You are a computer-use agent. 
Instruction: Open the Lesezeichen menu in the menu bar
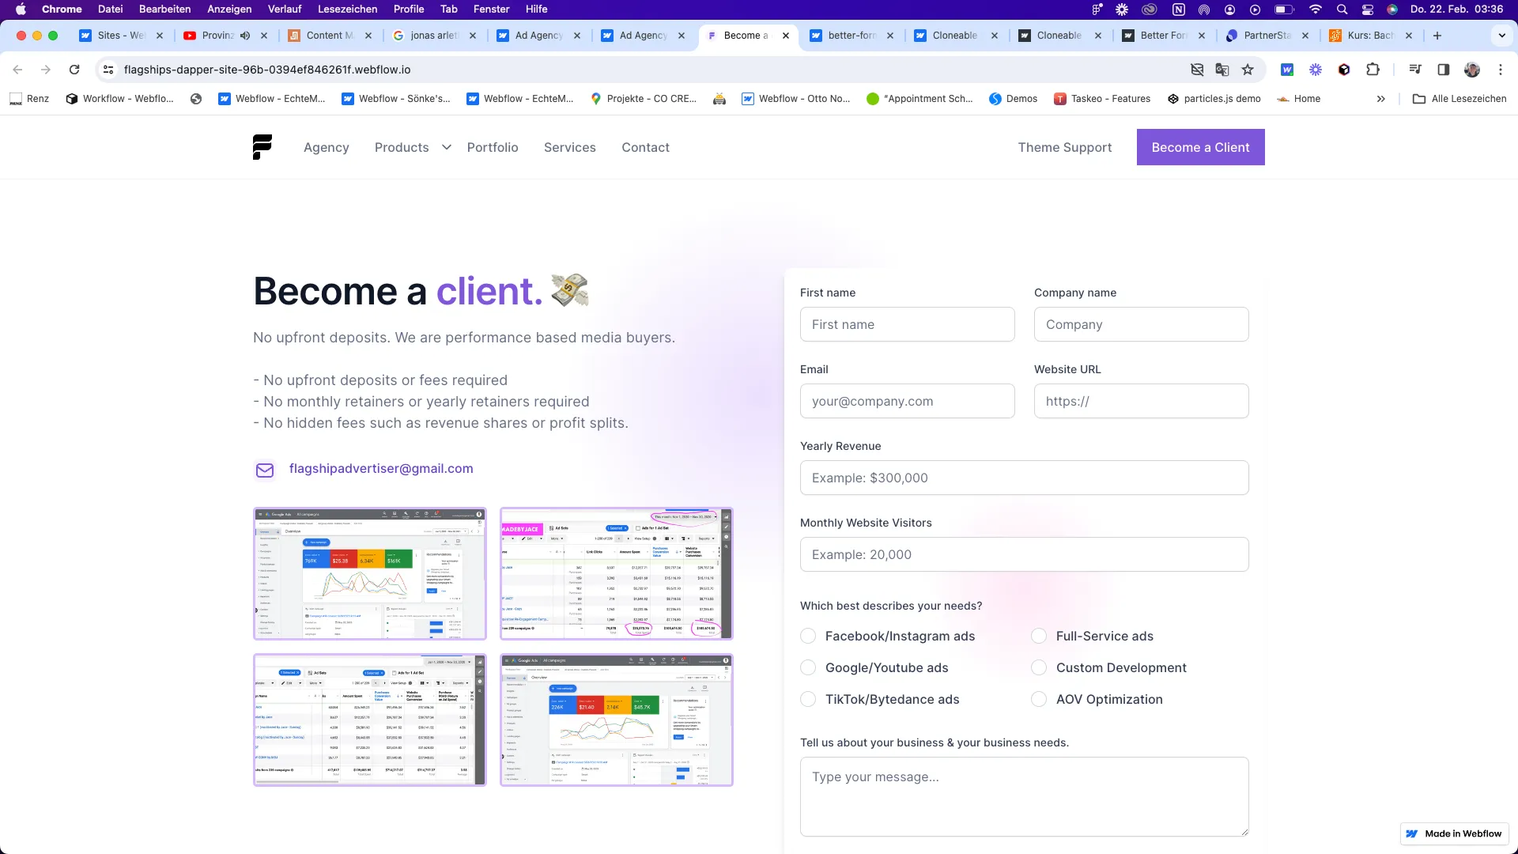click(x=349, y=9)
